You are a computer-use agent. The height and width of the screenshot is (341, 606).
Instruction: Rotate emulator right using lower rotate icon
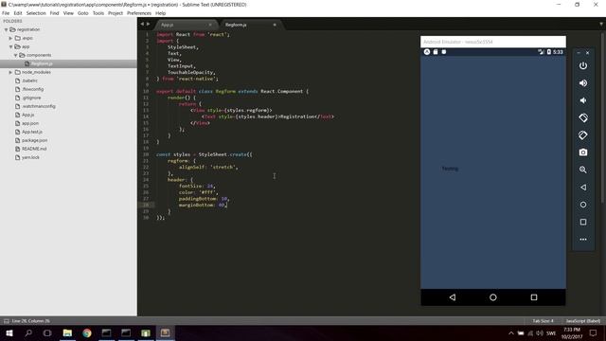tap(583, 135)
